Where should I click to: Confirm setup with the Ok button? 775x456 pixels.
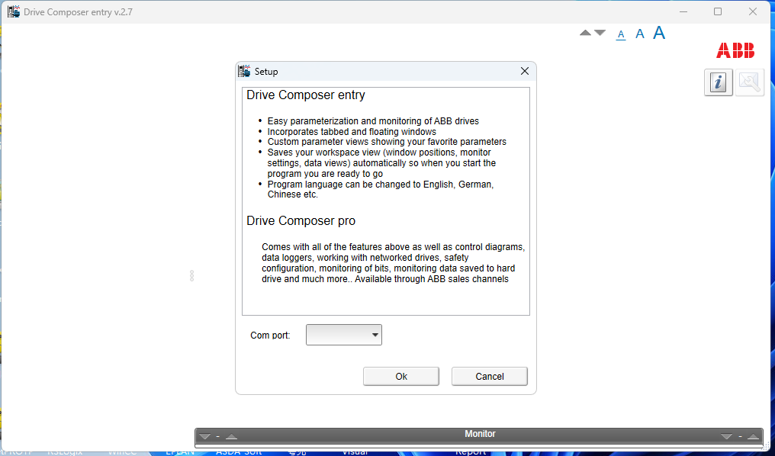(401, 376)
